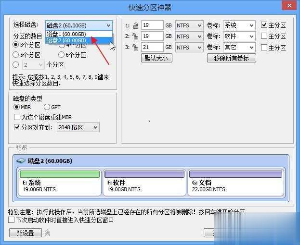Open NTFS dropdown for partition 1
The height and width of the screenshot is (245, 300).
click(x=189, y=25)
